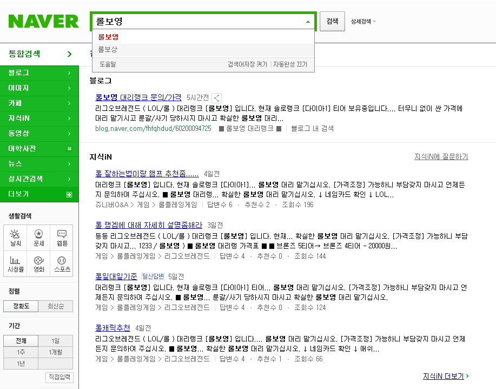Turn on 검색어저장 켜기
This screenshot has width=496, height=389.
247,64
